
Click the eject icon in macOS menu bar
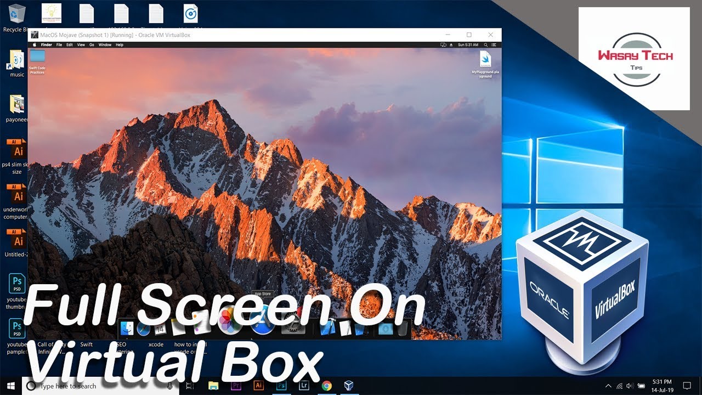[451, 44]
